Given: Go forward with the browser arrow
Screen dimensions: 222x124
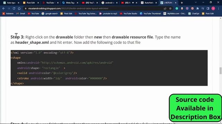Looking at the screenshot, I should tap(9, 8).
